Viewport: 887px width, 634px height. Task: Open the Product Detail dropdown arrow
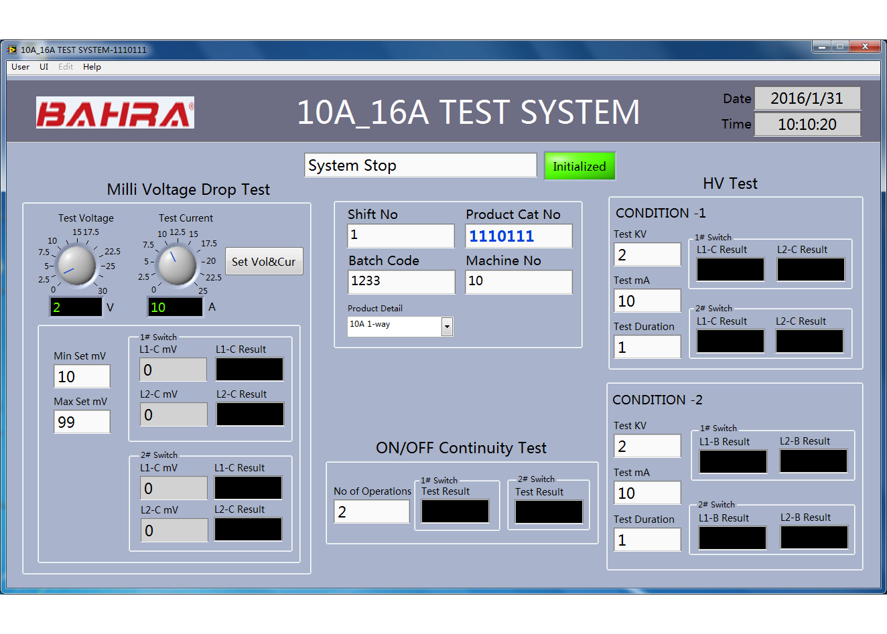click(447, 326)
